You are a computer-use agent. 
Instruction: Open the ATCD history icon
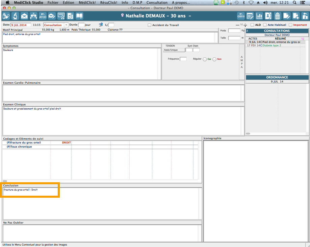[x=43, y=16]
